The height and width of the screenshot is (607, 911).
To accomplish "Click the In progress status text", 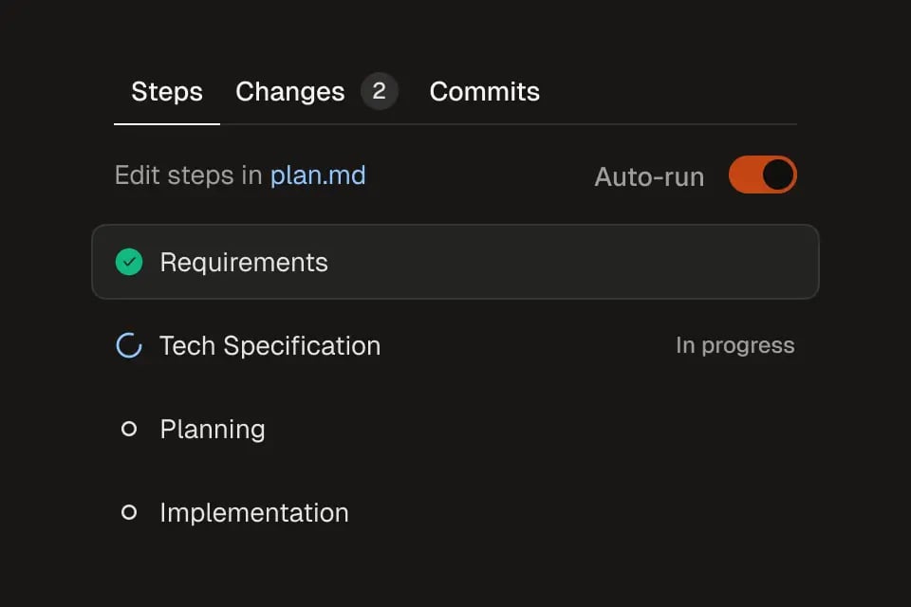I will click(734, 346).
